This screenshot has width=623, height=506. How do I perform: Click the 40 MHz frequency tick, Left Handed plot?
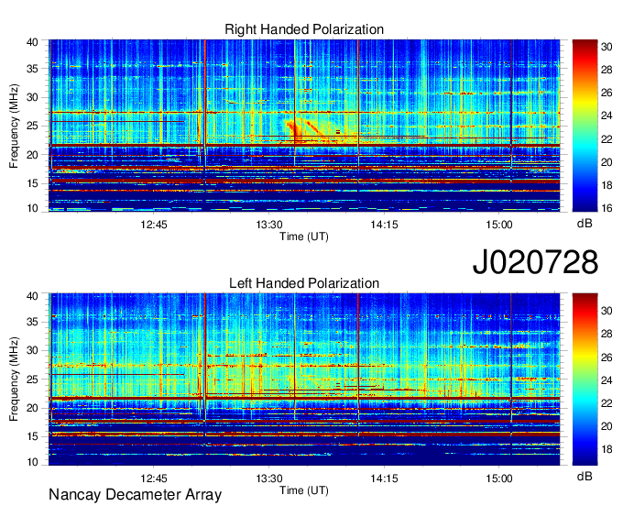pos(32,296)
